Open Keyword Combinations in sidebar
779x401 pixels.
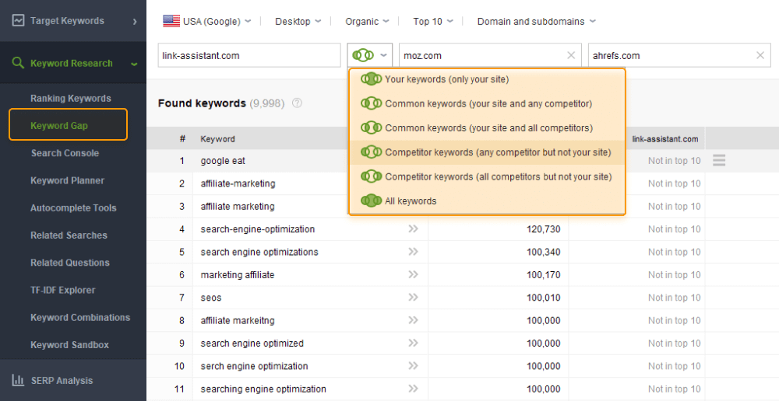pyautogui.click(x=80, y=317)
